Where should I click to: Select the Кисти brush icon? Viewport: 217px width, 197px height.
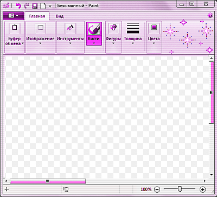(x=94, y=29)
